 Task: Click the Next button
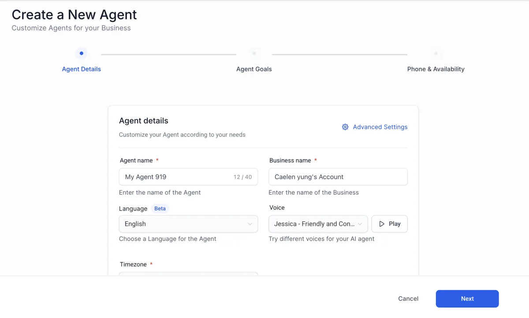pos(467,299)
